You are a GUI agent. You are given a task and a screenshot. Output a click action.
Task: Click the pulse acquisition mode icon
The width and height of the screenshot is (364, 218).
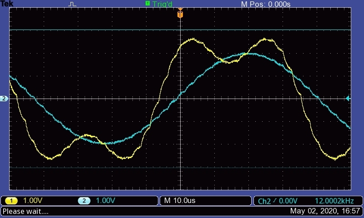pos(73,4)
